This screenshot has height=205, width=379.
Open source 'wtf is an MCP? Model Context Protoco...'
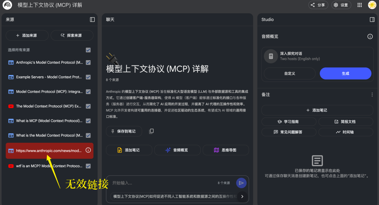pos(49,166)
